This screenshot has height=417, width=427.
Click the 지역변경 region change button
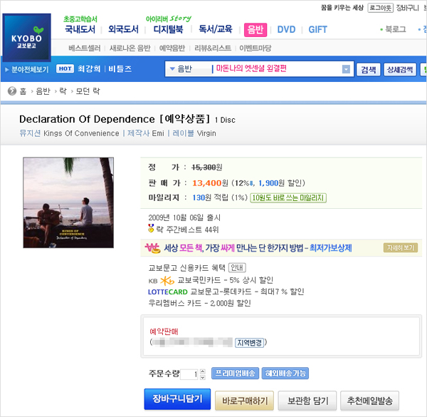pos(250,343)
